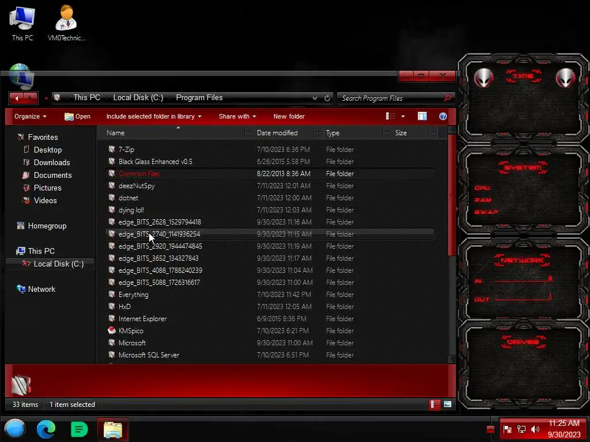
Task: Select Favorites in the navigation pane
Action: tap(37, 137)
